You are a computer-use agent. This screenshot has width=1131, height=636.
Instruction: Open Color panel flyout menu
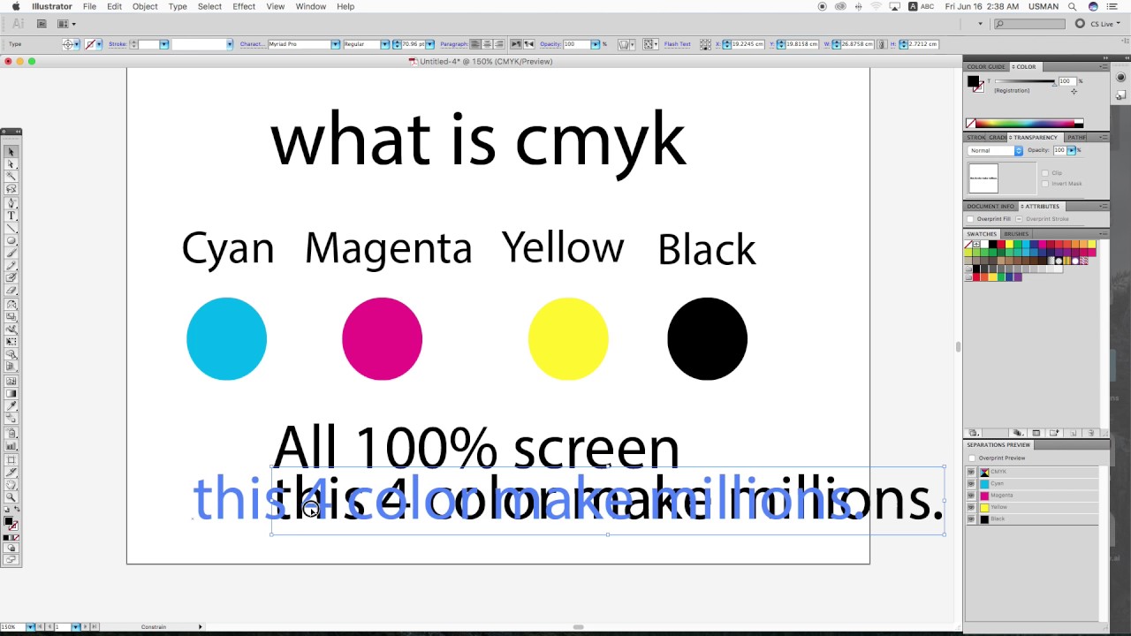pyautogui.click(x=1104, y=67)
